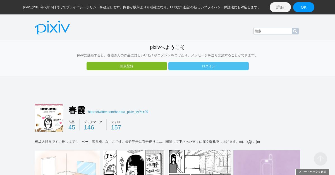Open the manga thumbnail with hallway scene
The image size is (335, 175).
coord(200,163)
